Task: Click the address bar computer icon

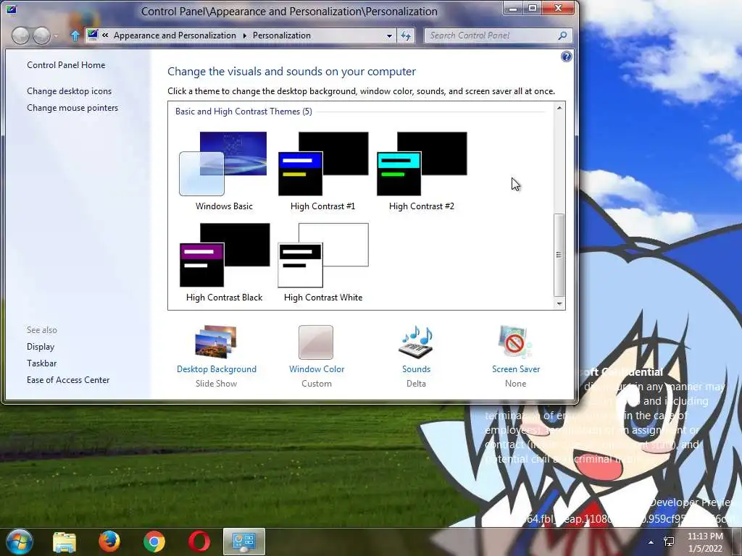Action: (x=93, y=35)
